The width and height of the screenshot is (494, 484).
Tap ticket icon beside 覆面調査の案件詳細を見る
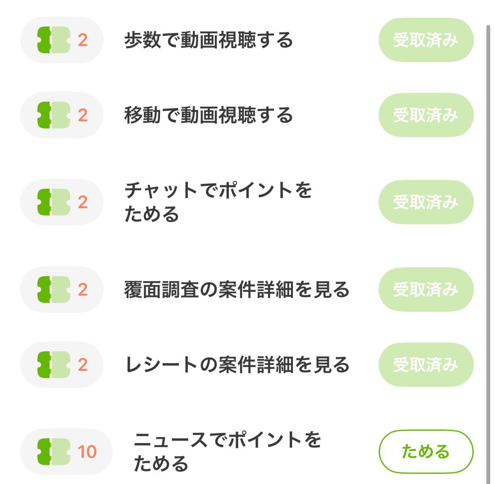pos(54,290)
